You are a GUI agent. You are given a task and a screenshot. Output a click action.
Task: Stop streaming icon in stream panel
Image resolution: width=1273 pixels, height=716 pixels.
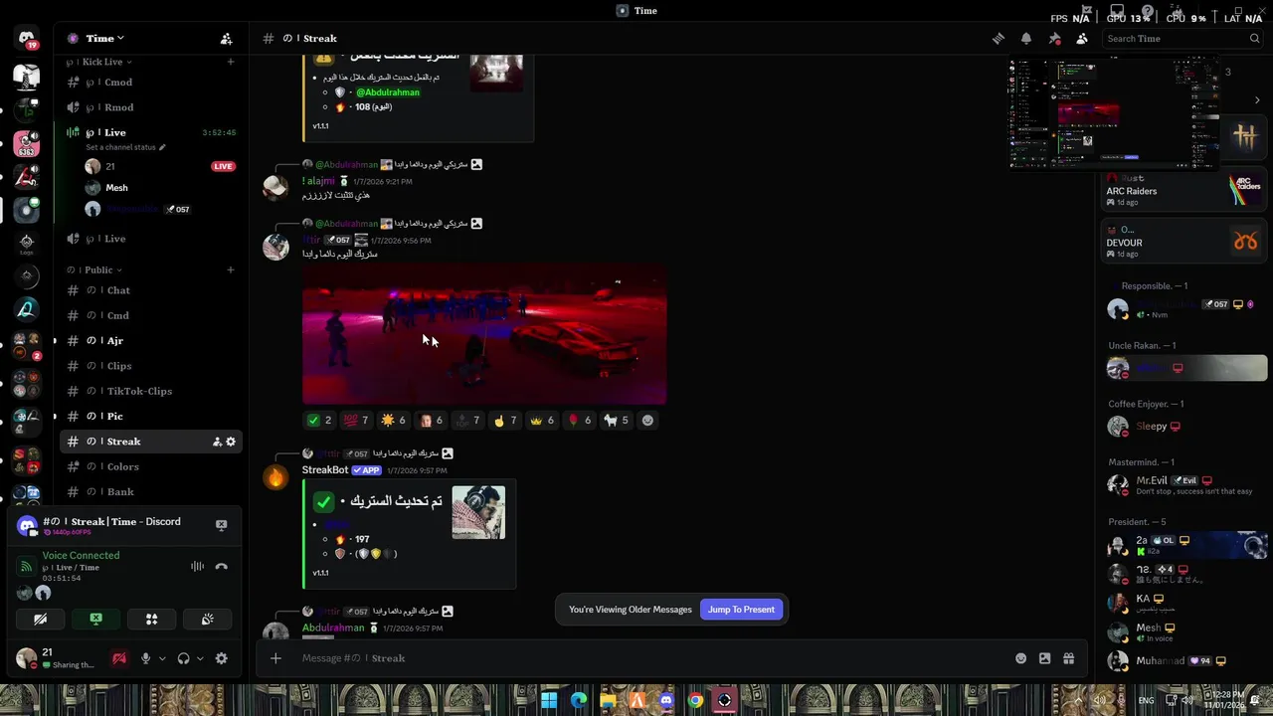coord(221,525)
